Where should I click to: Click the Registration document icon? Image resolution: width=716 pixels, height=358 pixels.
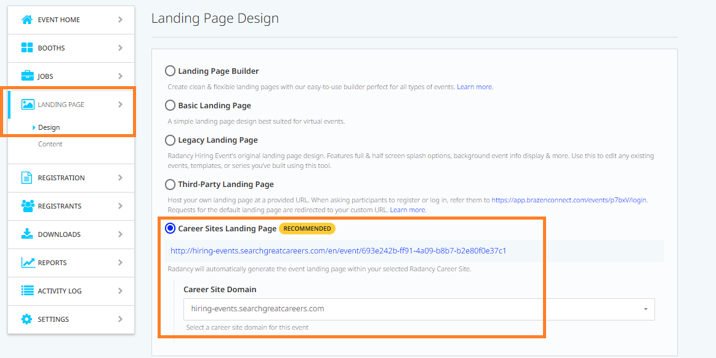(27, 178)
